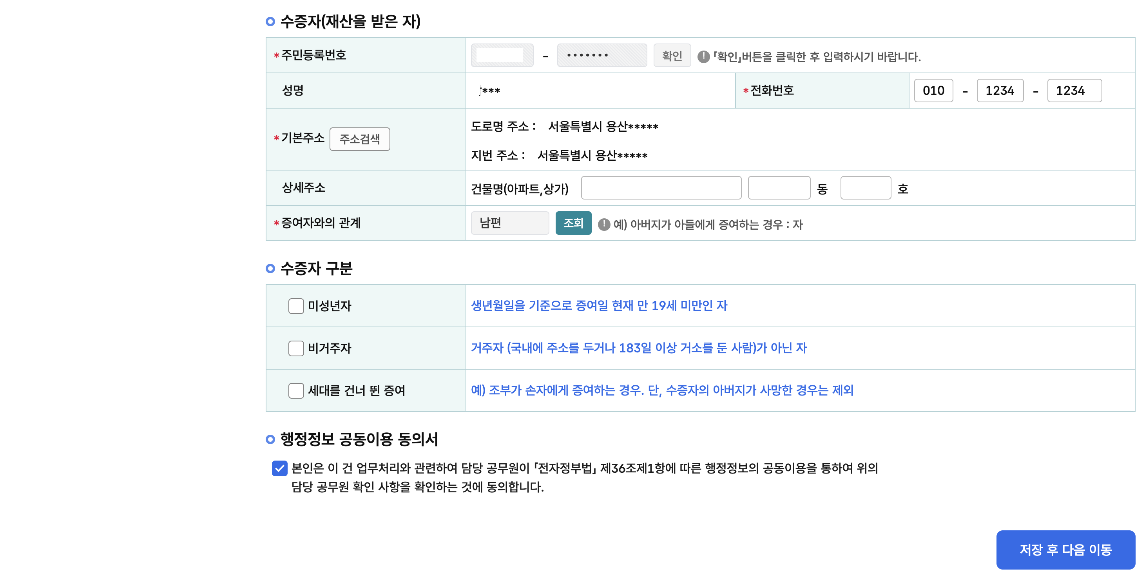
Task: Click 저장 후 다음 이동 button
Action: pos(1065,550)
